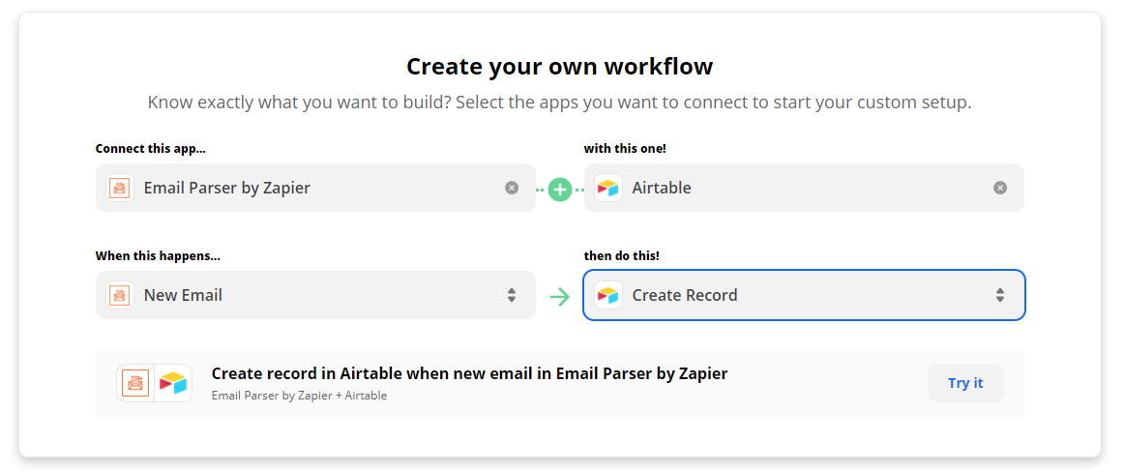Click Airtable logo in second app field
This screenshot has width=1124, height=472.
607,188
